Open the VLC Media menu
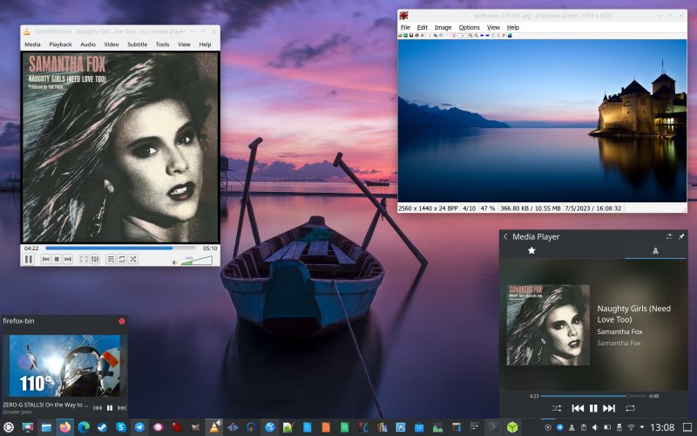This screenshot has height=436, width=697. (x=32, y=44)
